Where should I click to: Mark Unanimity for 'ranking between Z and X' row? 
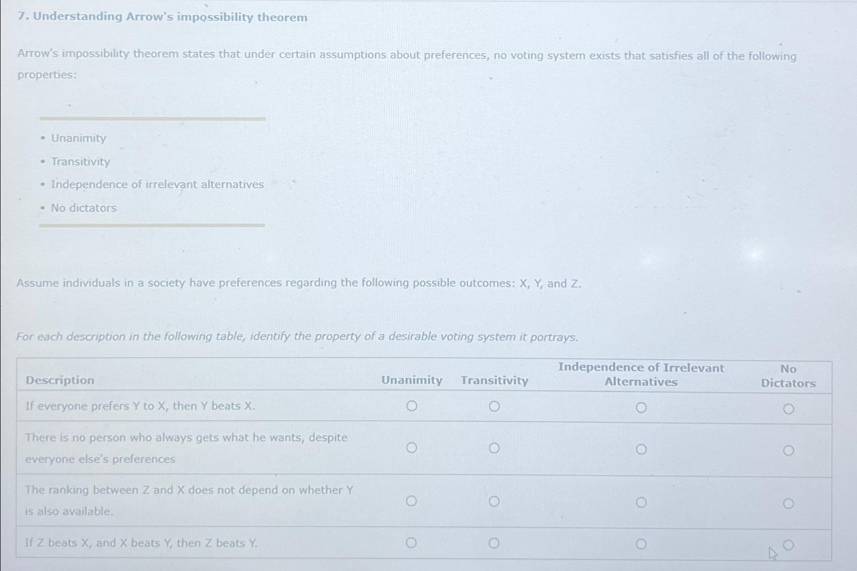click(x=412, y=501)
